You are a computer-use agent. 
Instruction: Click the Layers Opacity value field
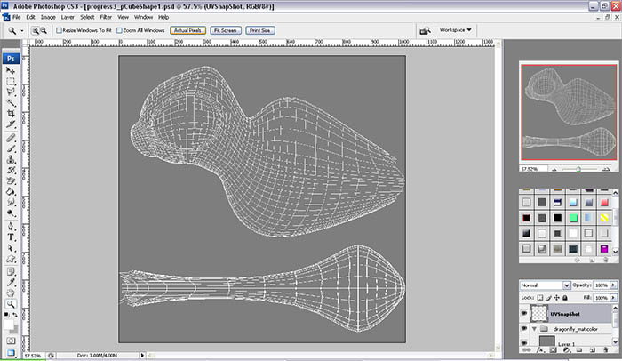[601, 285]
